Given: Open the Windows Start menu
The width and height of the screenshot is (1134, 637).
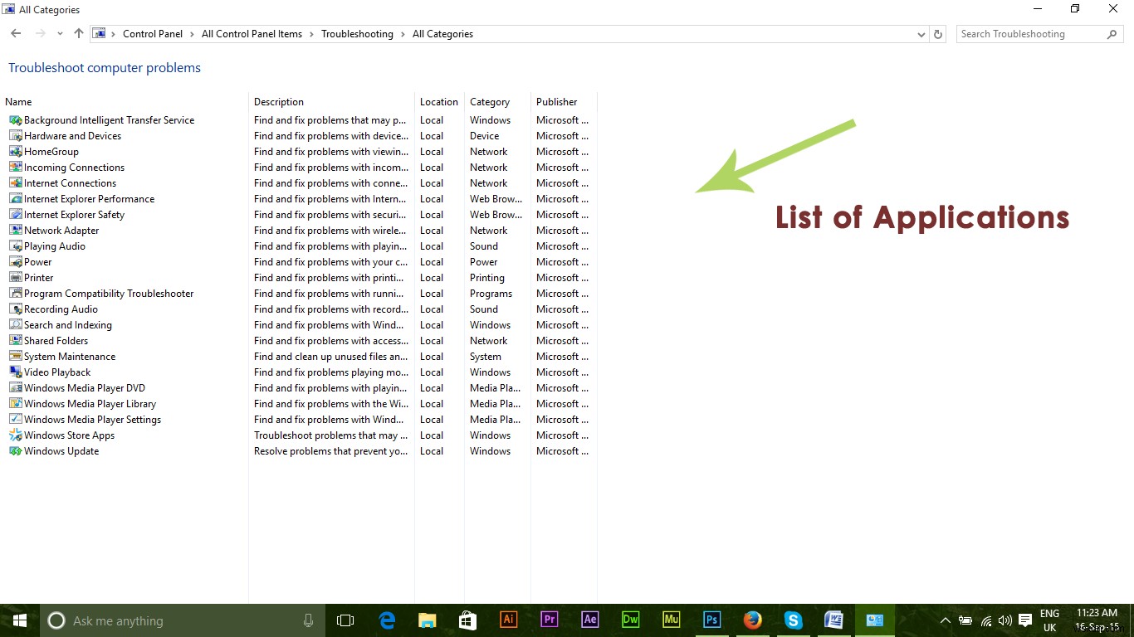Looking at the screenshot, I should click(x=19, y=620).
